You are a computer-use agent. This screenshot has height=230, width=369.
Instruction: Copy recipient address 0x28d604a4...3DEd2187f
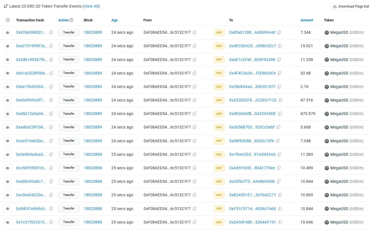279,86
